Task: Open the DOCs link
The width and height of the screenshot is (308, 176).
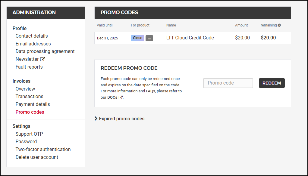Action: click(112, 97)
